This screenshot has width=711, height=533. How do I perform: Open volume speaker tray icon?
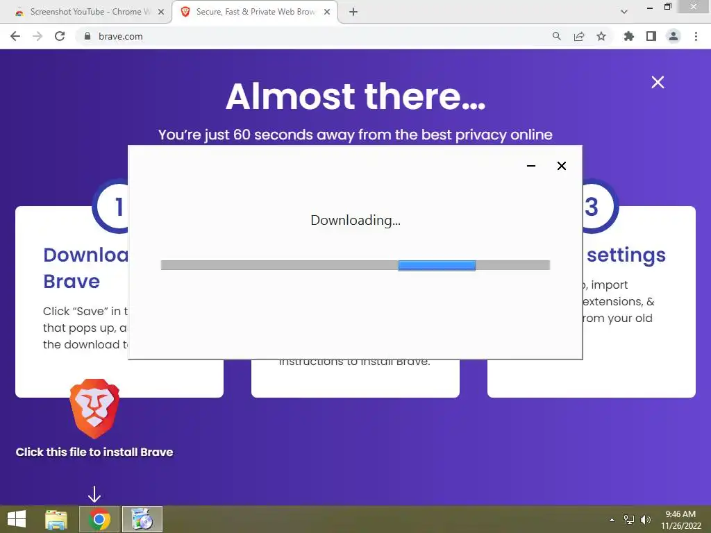(646, 520)
